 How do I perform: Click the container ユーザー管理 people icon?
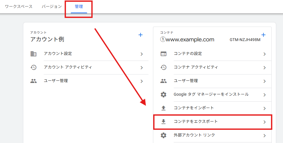(163, 81)
